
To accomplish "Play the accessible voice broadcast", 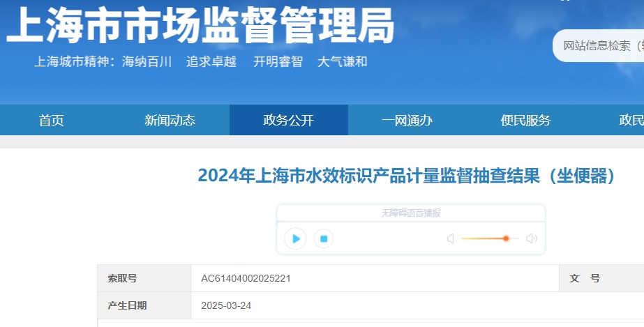I will click(296, 239).
